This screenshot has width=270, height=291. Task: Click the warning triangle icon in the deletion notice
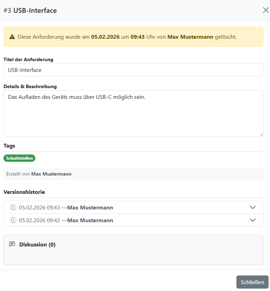(12, 37)
